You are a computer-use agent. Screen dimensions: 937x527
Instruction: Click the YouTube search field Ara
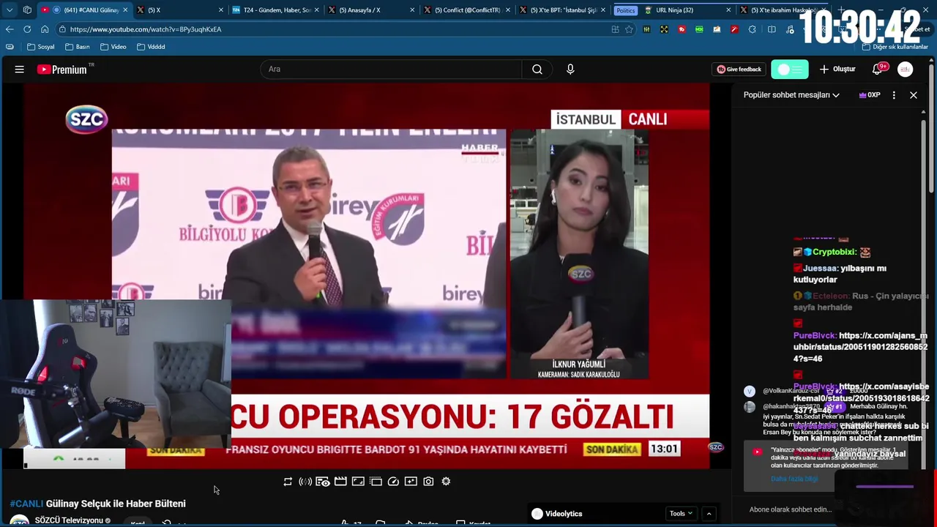click(x=392, y=70)
